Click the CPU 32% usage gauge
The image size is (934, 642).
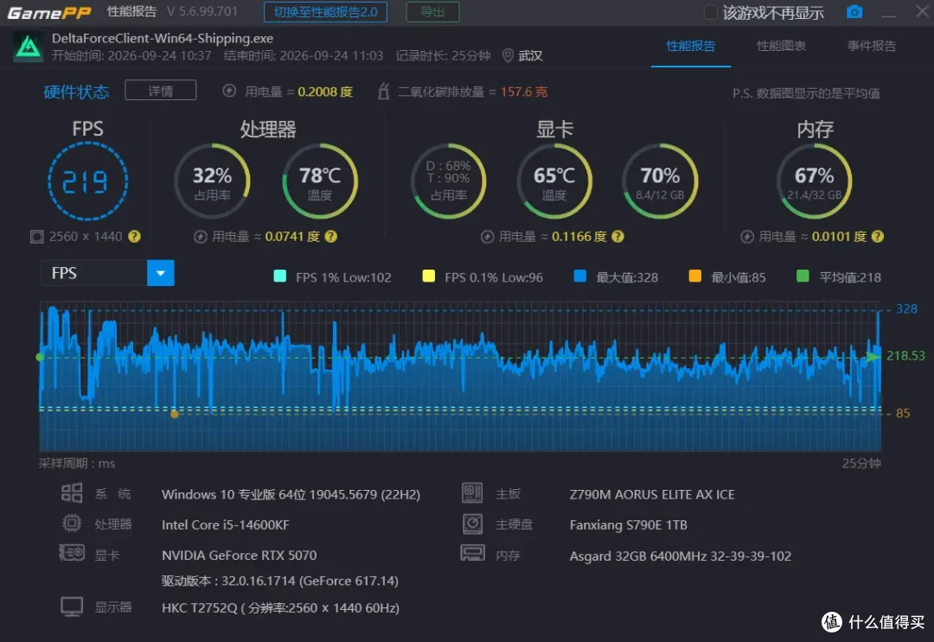click(212, 181)
